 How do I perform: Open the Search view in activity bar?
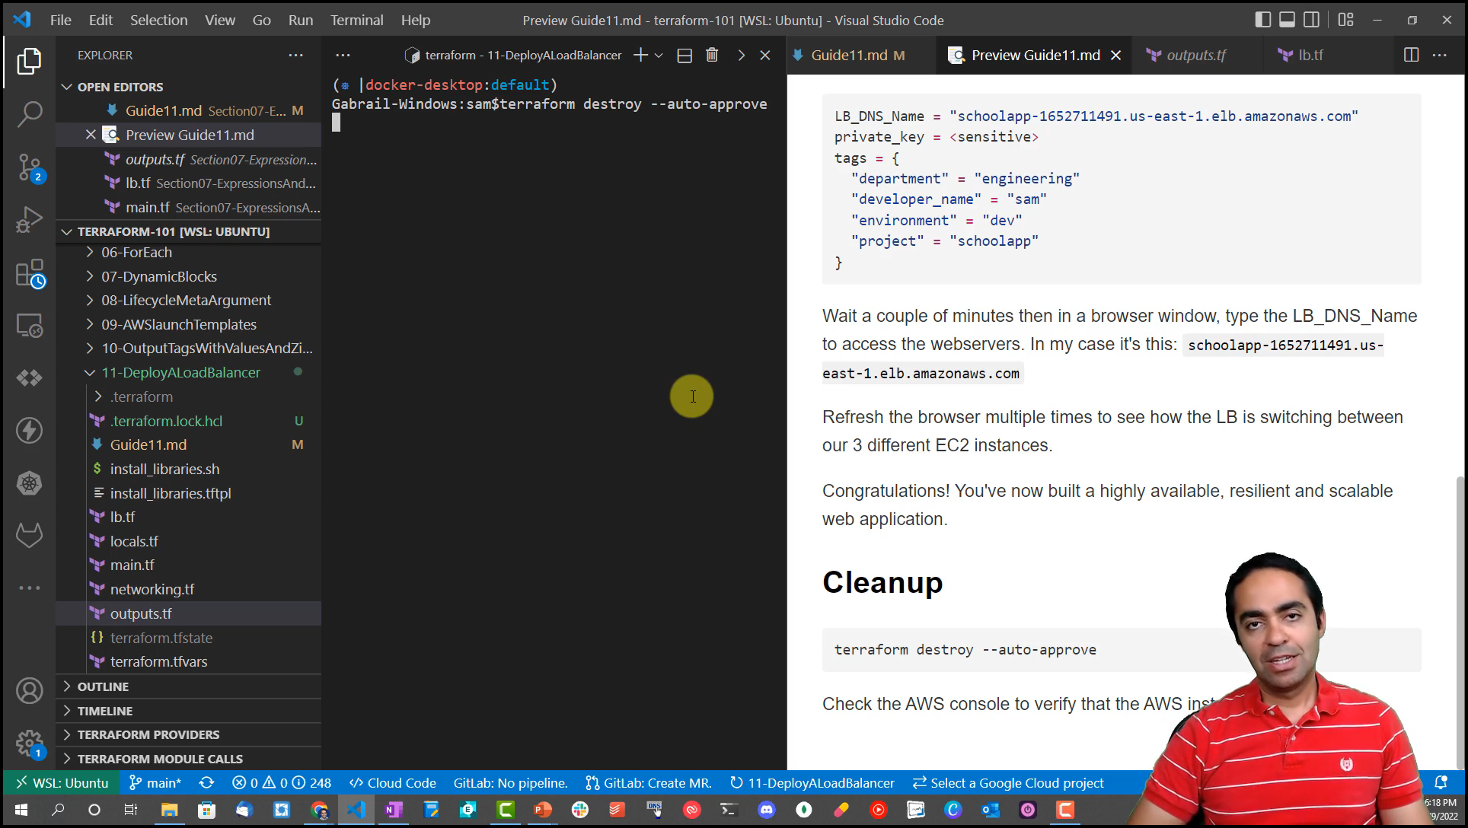click(x=29, y=114)
